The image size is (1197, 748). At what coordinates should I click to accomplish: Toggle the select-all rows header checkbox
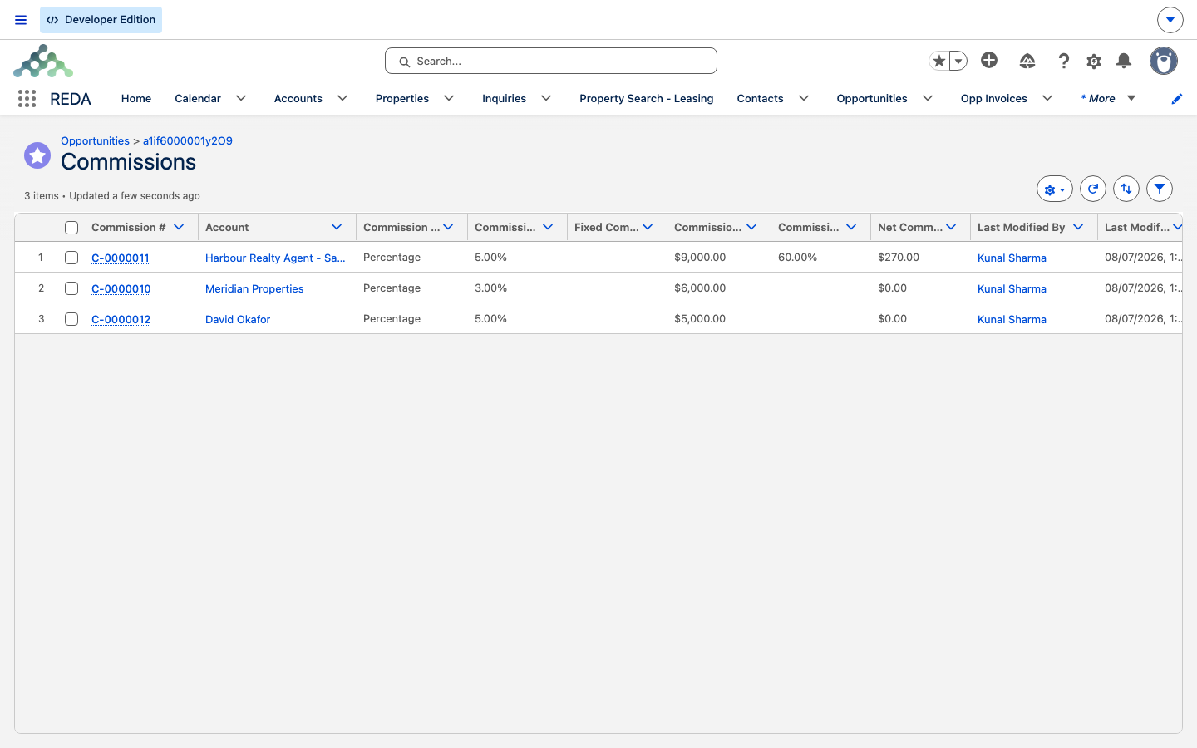click(x=71, y=228)
